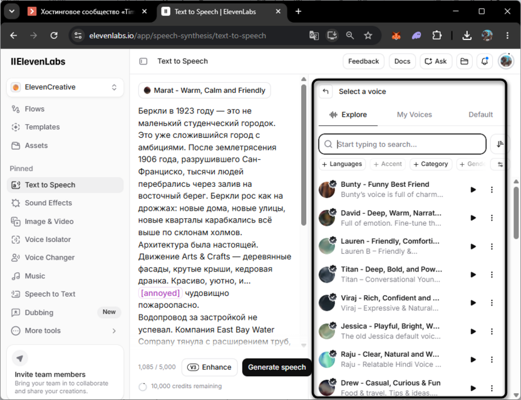Open the Languages filter
Viewport: 521px width, 400px height.
click(343, 164)
